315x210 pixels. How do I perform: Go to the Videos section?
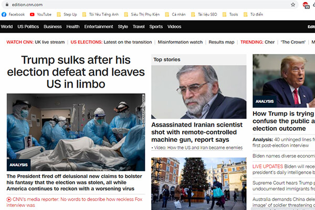pyautogui.click(x=174, y=27)
